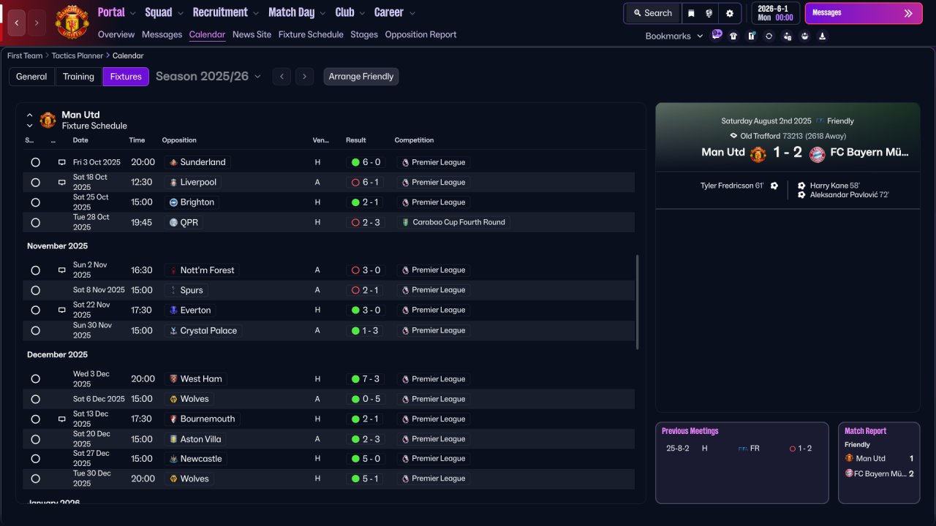Click the Arrange Friendly button
The image size is (936, 526).
361,77
